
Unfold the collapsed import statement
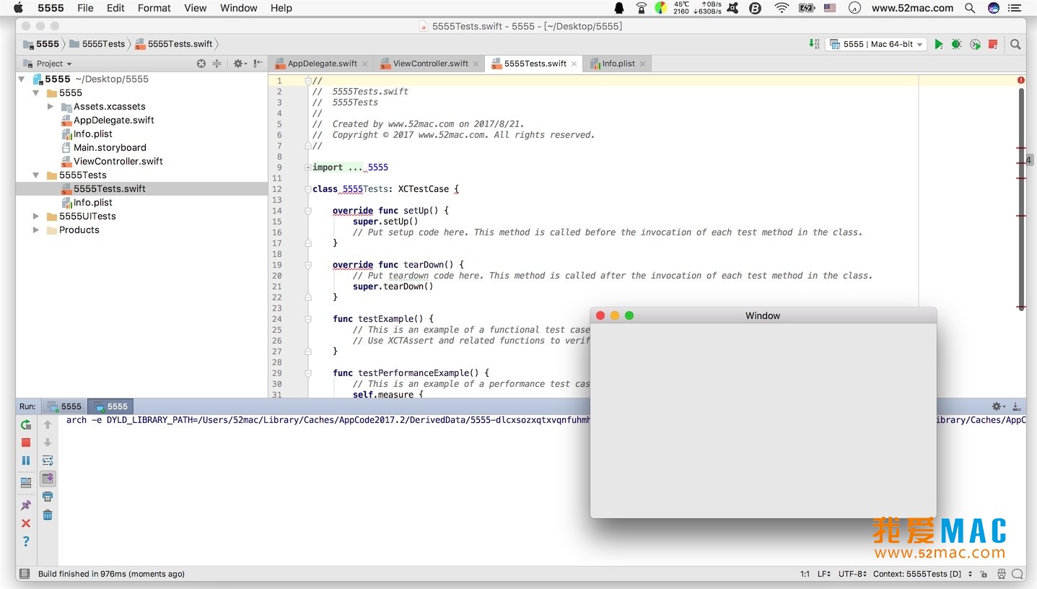(308, 167)
